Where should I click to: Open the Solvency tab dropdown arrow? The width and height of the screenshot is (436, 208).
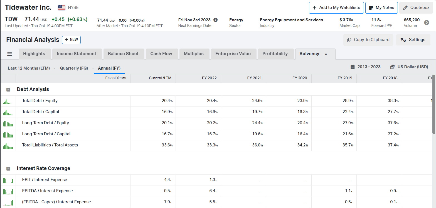[326, 54]
